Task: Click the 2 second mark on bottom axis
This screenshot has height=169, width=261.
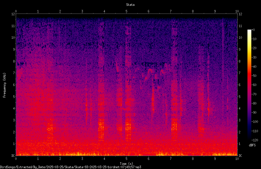Action: click(60, 159)
